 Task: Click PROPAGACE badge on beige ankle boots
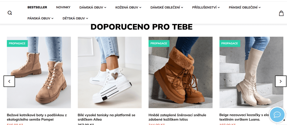(17, 43)
